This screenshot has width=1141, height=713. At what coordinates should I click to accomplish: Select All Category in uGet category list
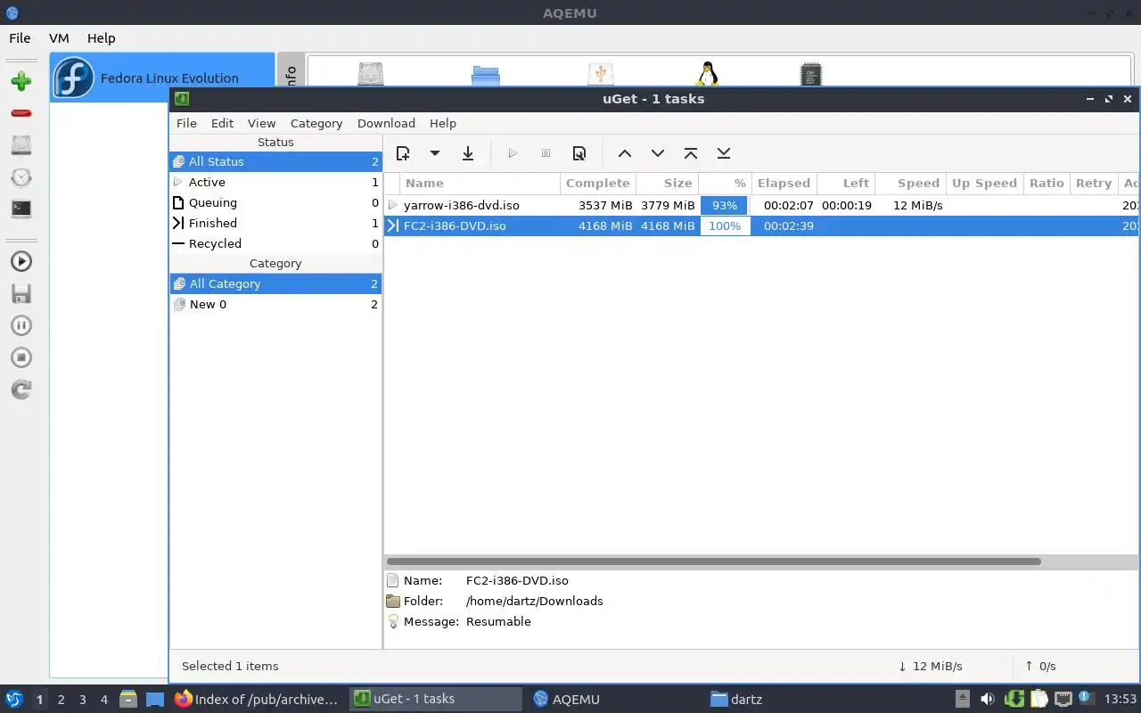tap(275, 283)
